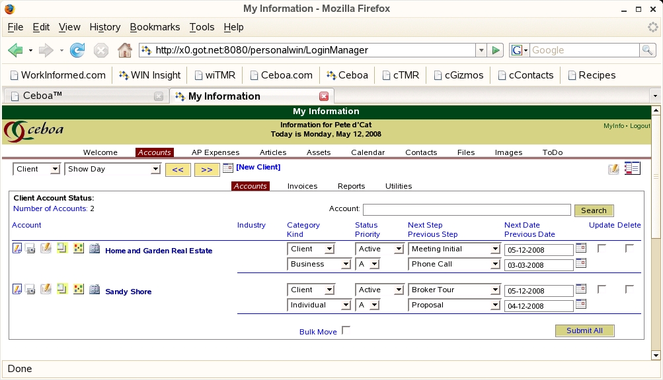Viewport: 663px width, 380px height.
Task: Click the New Client link
Action: 258,168
